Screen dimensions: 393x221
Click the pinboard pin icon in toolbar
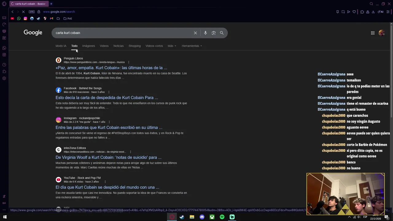click(x=337, y=12)
